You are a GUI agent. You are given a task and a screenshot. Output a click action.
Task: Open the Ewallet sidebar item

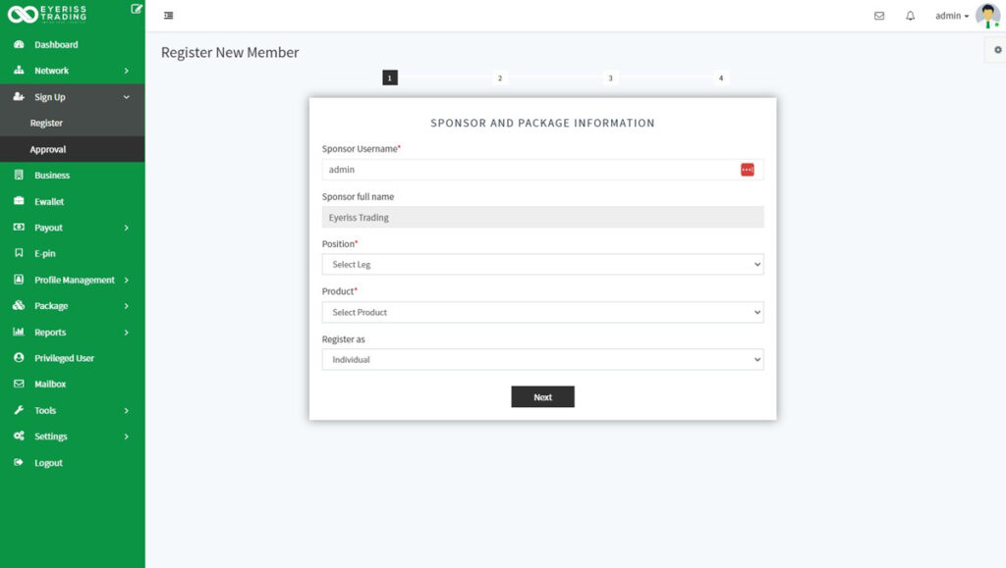(49, 202)
